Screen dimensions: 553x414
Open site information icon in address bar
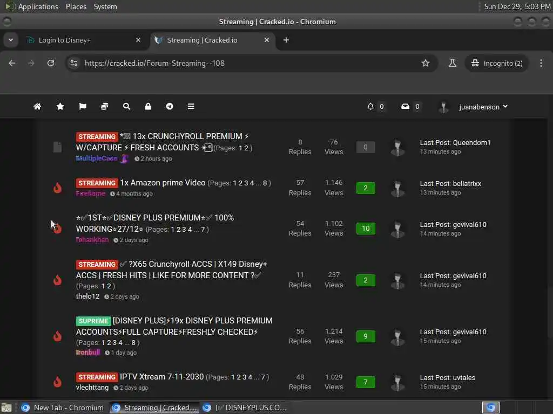73,63
